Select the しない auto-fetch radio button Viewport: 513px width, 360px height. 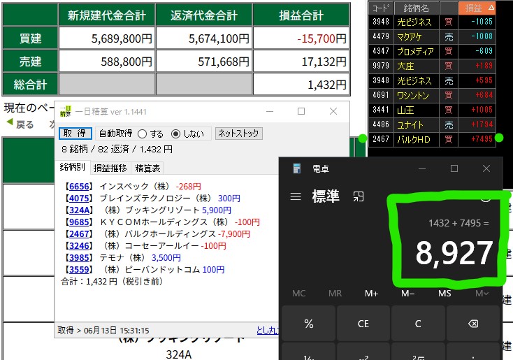[175, 134]
